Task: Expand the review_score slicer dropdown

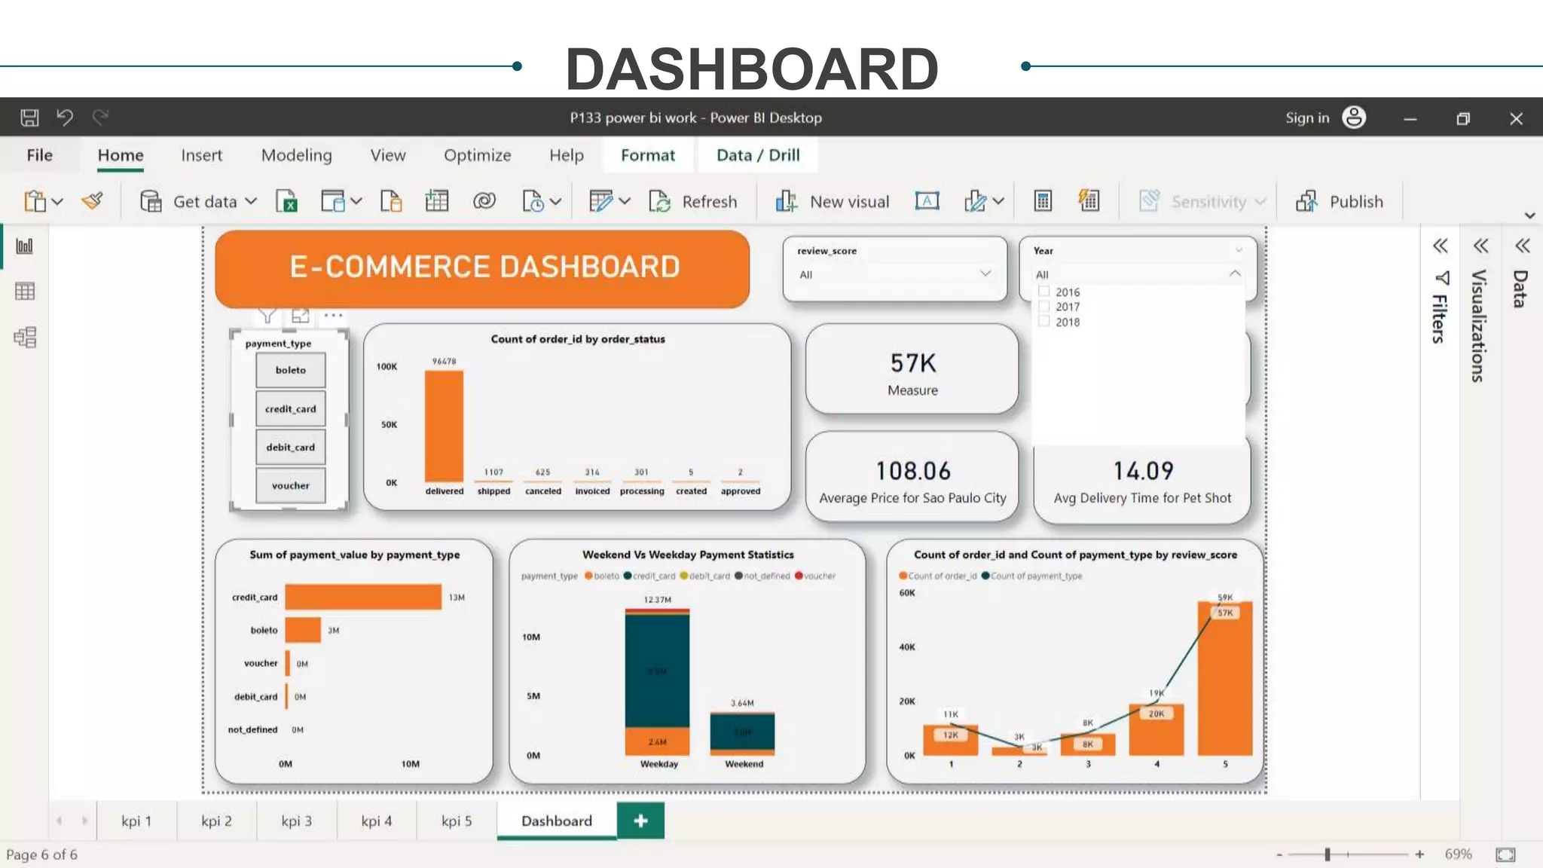Action: pyautogui.click(x=985, y=274)
